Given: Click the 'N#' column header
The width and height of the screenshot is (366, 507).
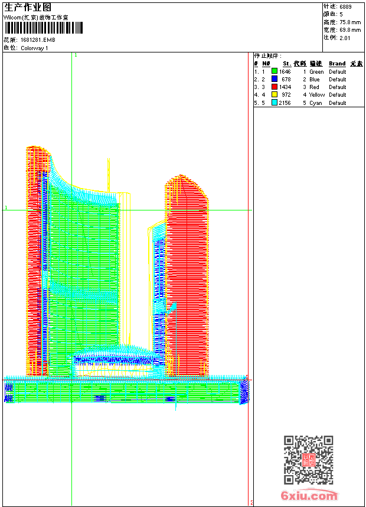Looking at the screenshot, I should coord(266,64).
